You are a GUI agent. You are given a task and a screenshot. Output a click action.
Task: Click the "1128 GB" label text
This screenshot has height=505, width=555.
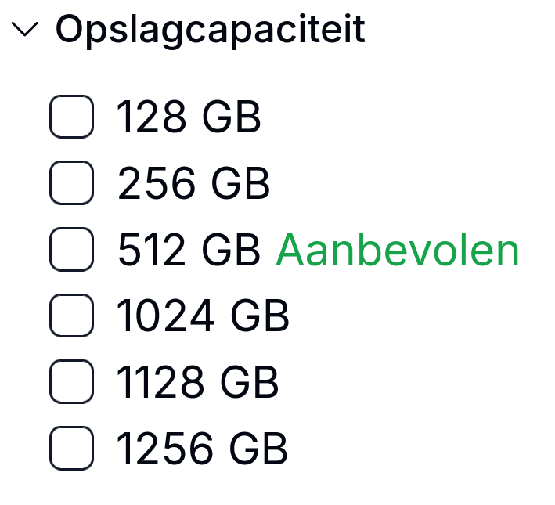coord(197,384)
